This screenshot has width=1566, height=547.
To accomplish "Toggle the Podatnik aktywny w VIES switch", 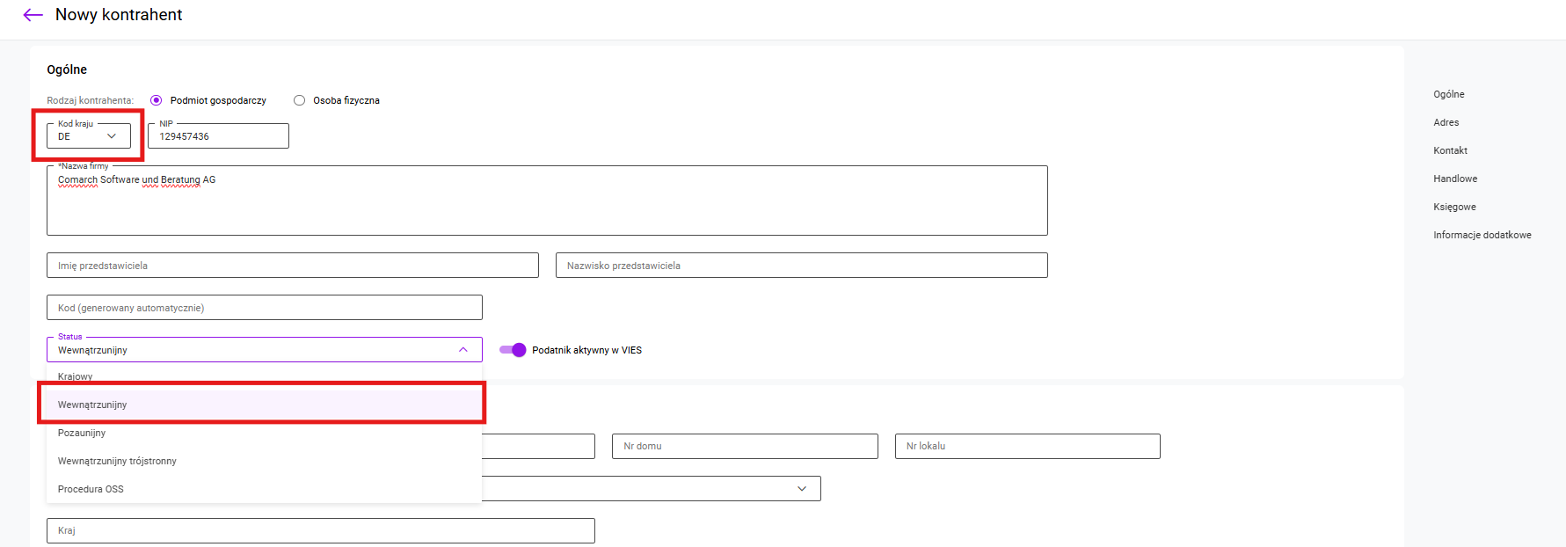I will pos(513,350).
